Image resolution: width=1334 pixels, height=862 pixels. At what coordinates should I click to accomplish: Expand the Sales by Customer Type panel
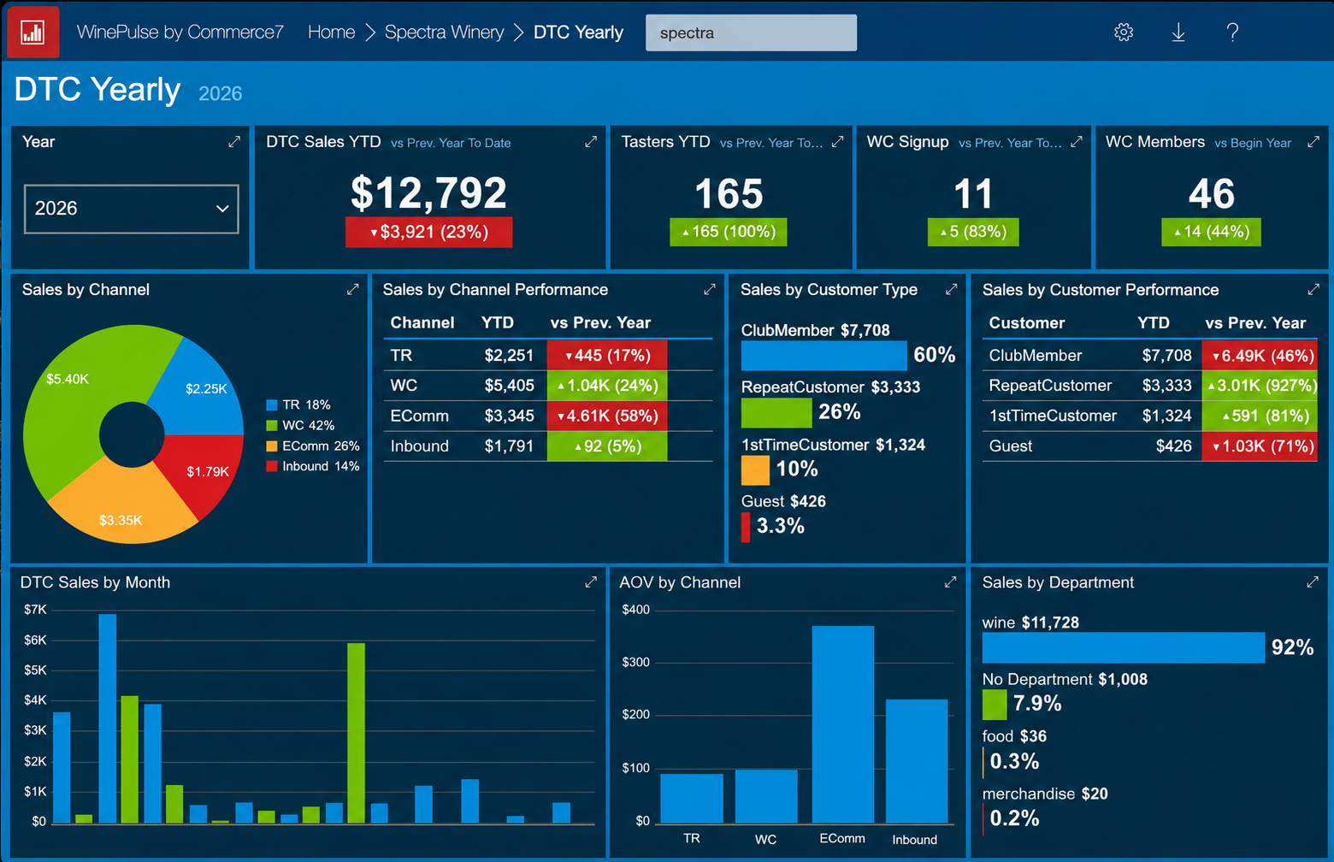(951, 290)
